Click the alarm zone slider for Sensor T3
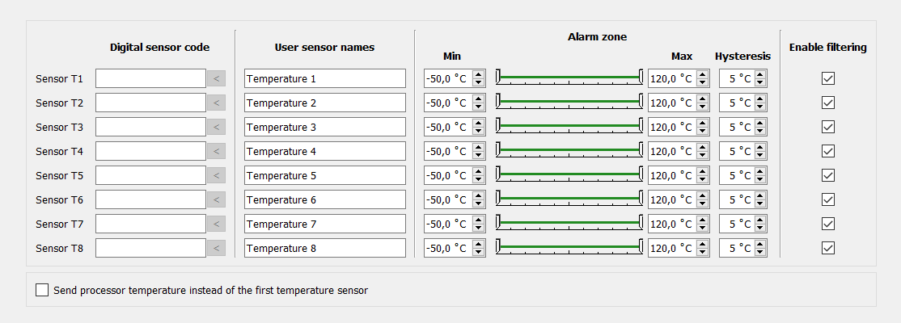The image size is (901, 323). pyautogui.click(x=569, y=126)
